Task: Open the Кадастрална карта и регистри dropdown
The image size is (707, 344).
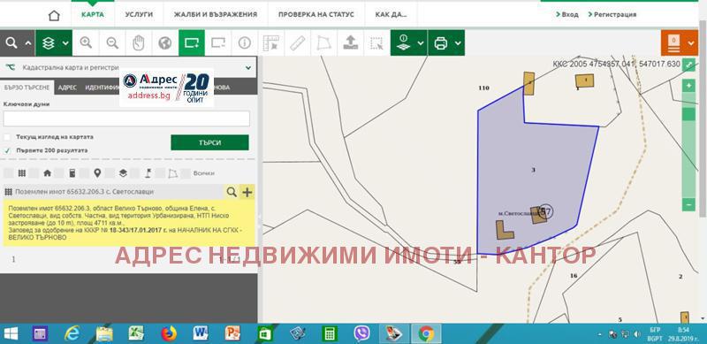Action: point(128,67)
